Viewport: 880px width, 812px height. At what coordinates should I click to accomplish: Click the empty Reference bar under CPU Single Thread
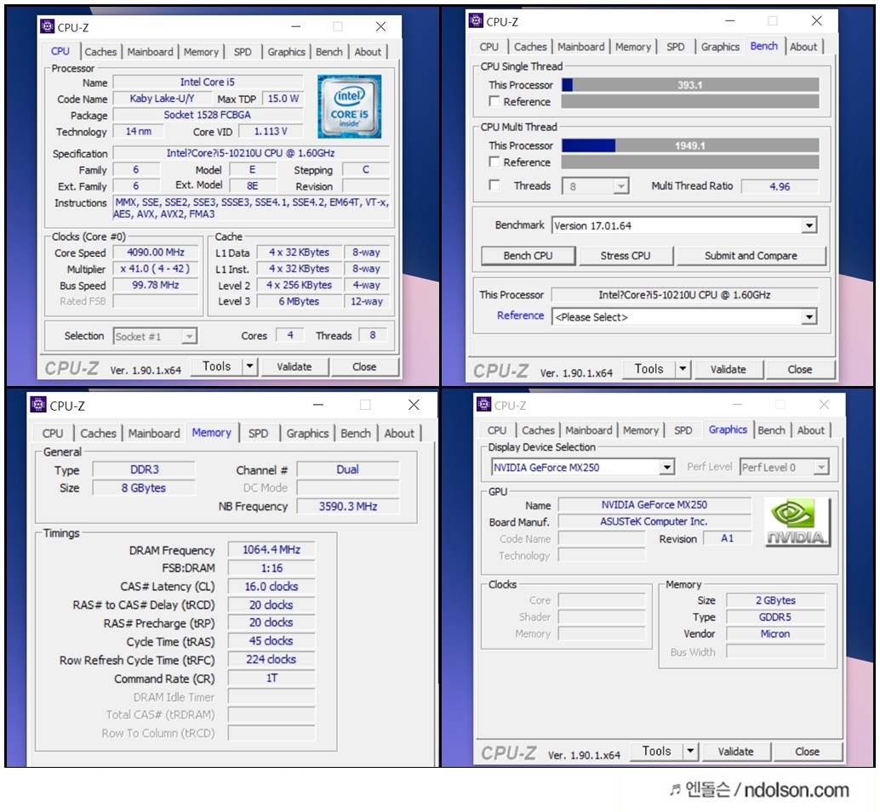(689, 101)
